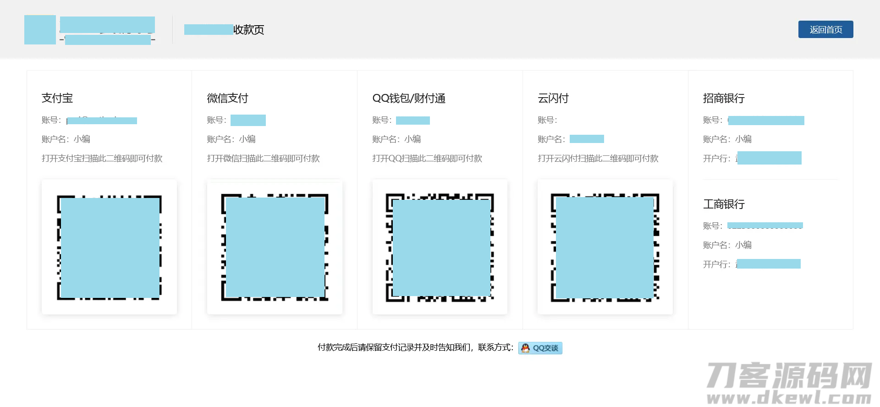Image resolution: width=880 pixels, height=407 pixels.
Task: Click the 返回首页 button
Action: pyautogui.click(x=825, y=29)
